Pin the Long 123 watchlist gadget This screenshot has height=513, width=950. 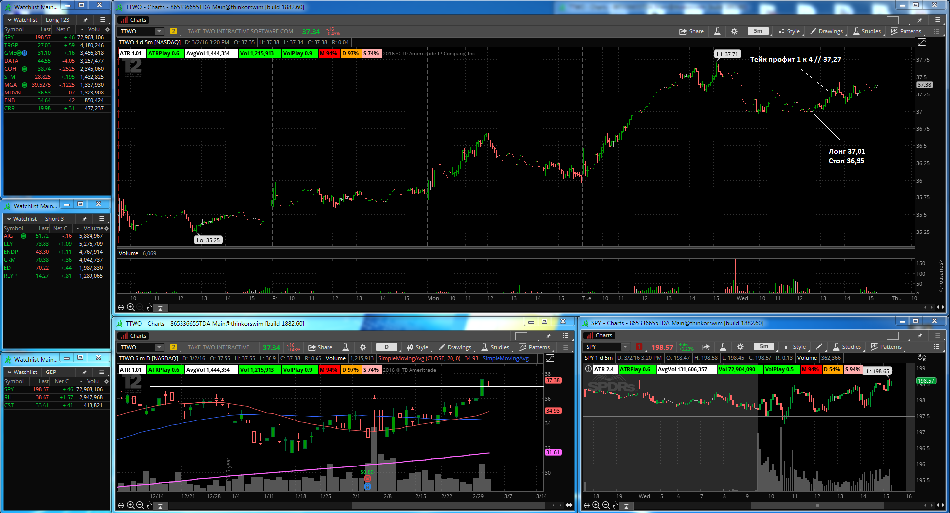point(85,20)
